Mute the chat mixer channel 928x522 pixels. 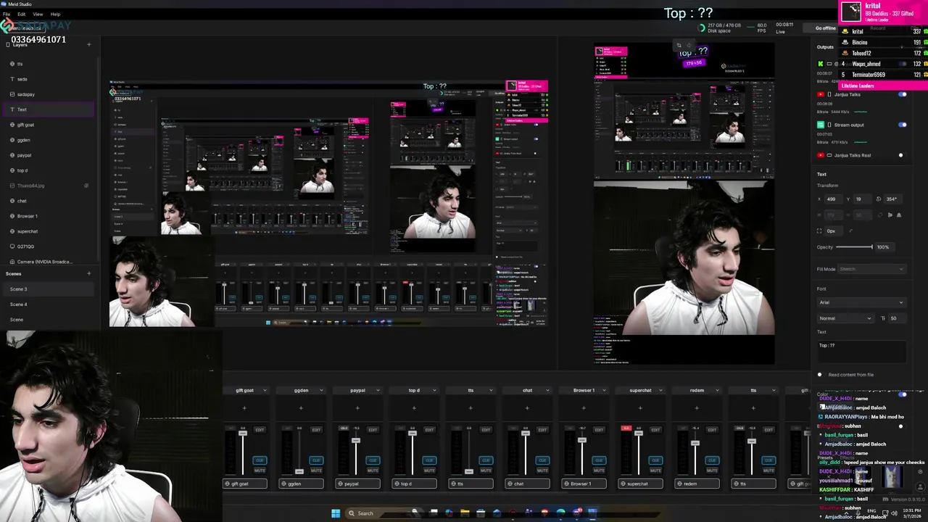pos(542,471)
